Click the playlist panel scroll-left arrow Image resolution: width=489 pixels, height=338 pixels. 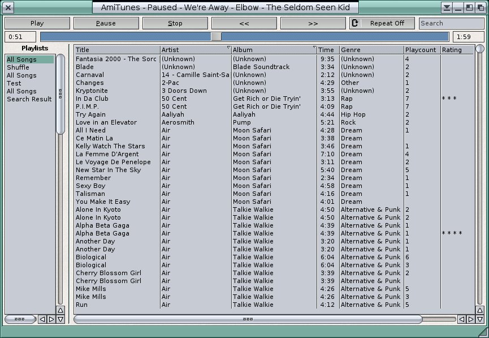(x=42, y=319)
